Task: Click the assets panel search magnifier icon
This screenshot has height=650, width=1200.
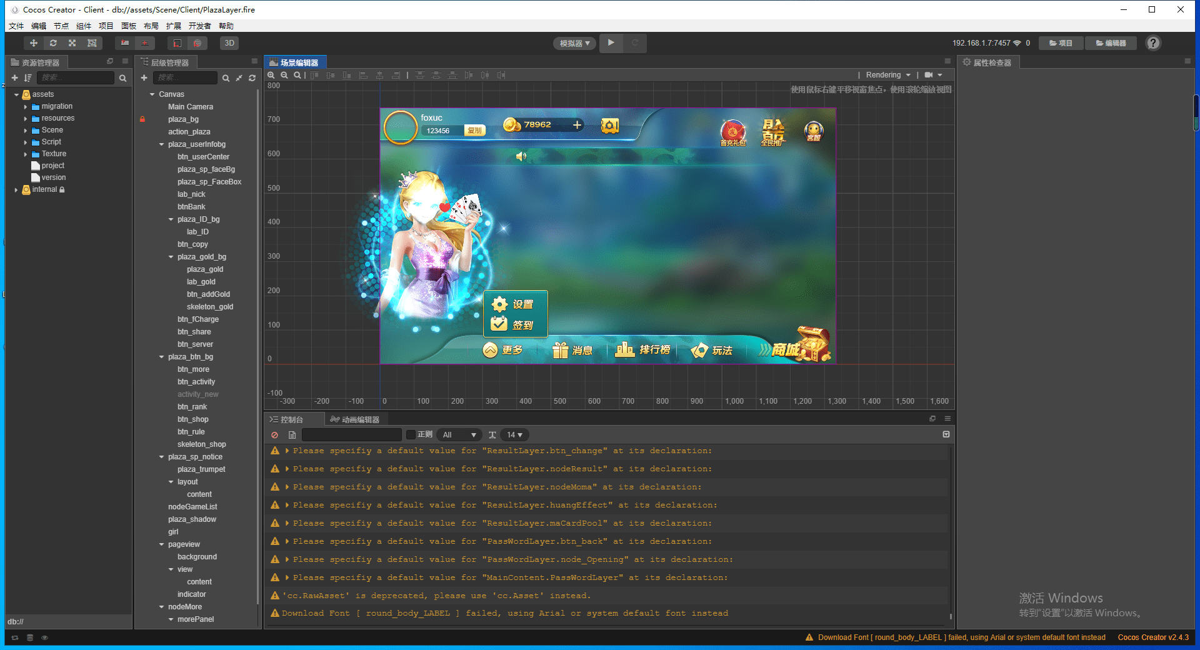Action: [x=123, y=78]
